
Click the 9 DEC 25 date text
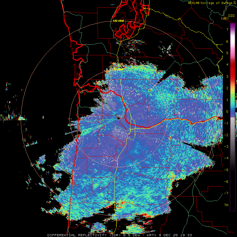coord(169,235)
